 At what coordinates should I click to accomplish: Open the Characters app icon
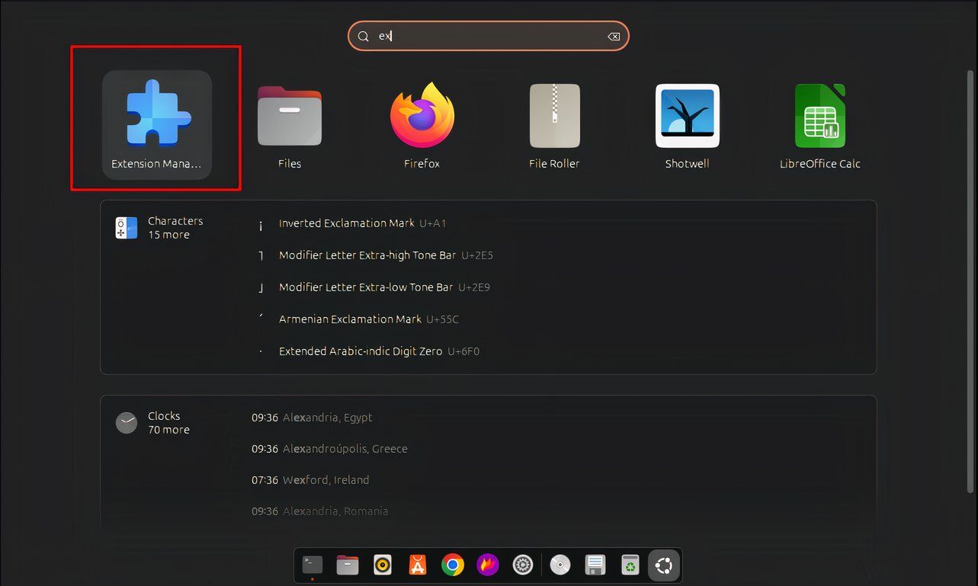126,227
